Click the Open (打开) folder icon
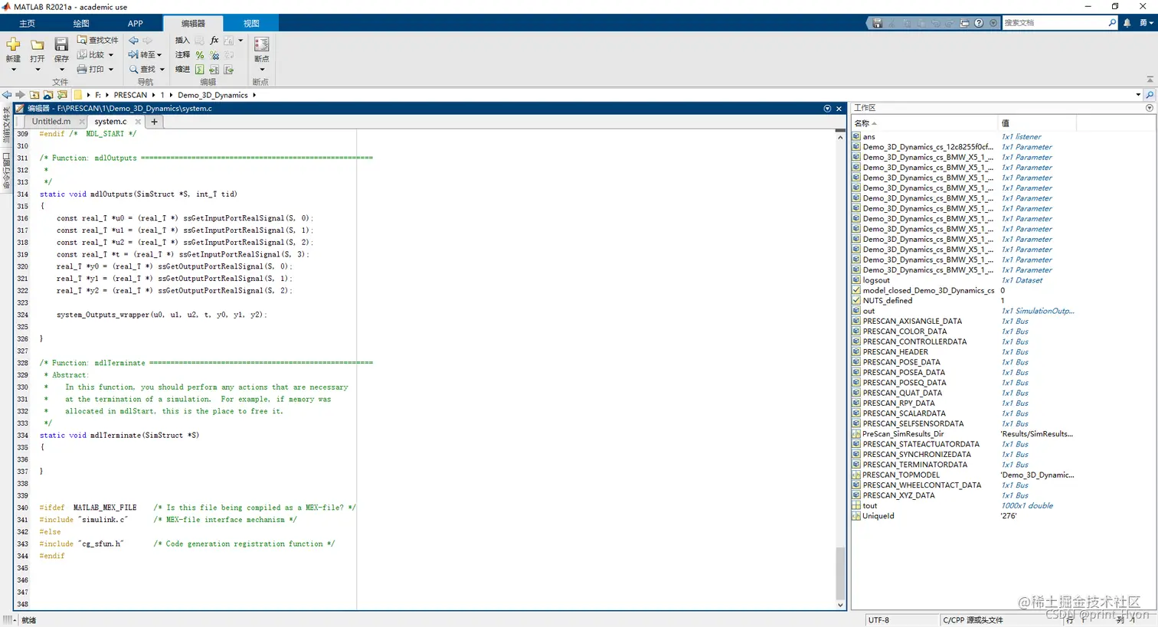Image resolution: width=1158 pixels, height=627 pixels. pos(38,44)
